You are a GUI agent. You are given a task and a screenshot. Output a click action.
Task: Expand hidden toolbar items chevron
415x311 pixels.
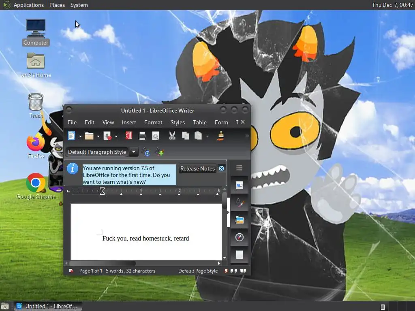pos(247,136)
